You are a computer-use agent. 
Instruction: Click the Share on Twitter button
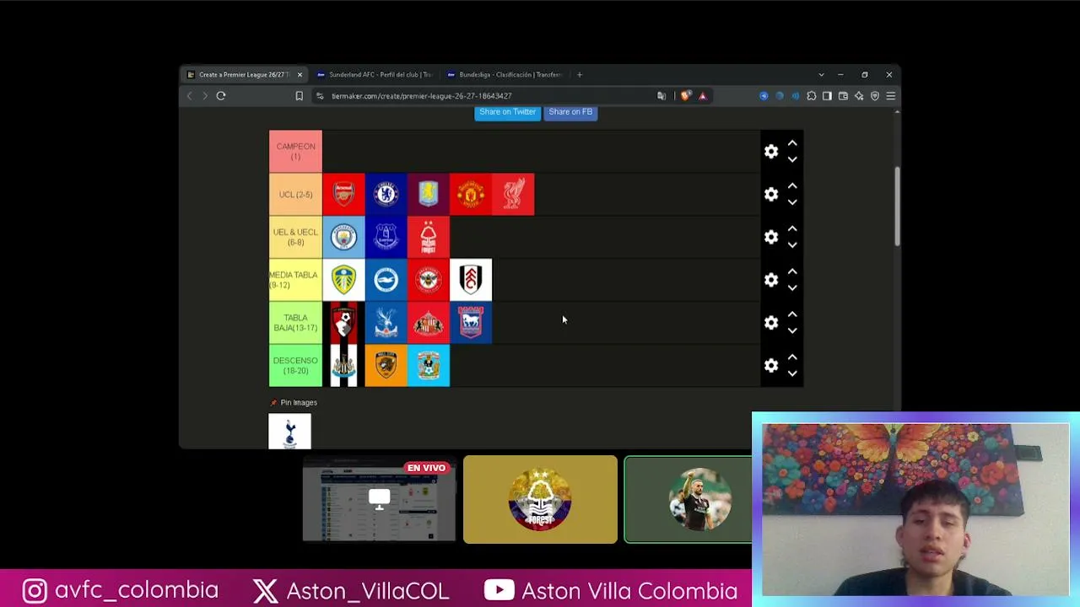(507, 112)
